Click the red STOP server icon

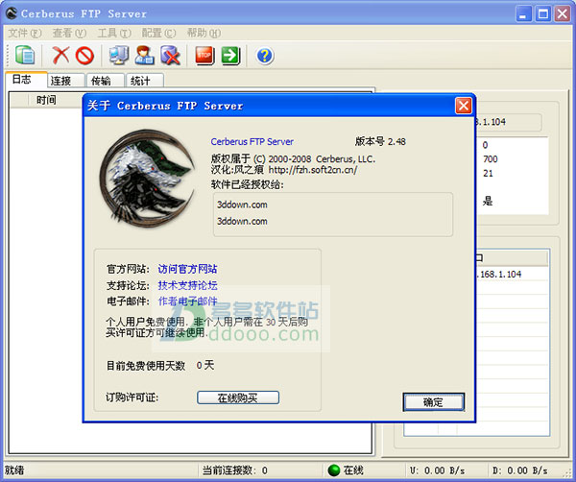click(204, 56)
